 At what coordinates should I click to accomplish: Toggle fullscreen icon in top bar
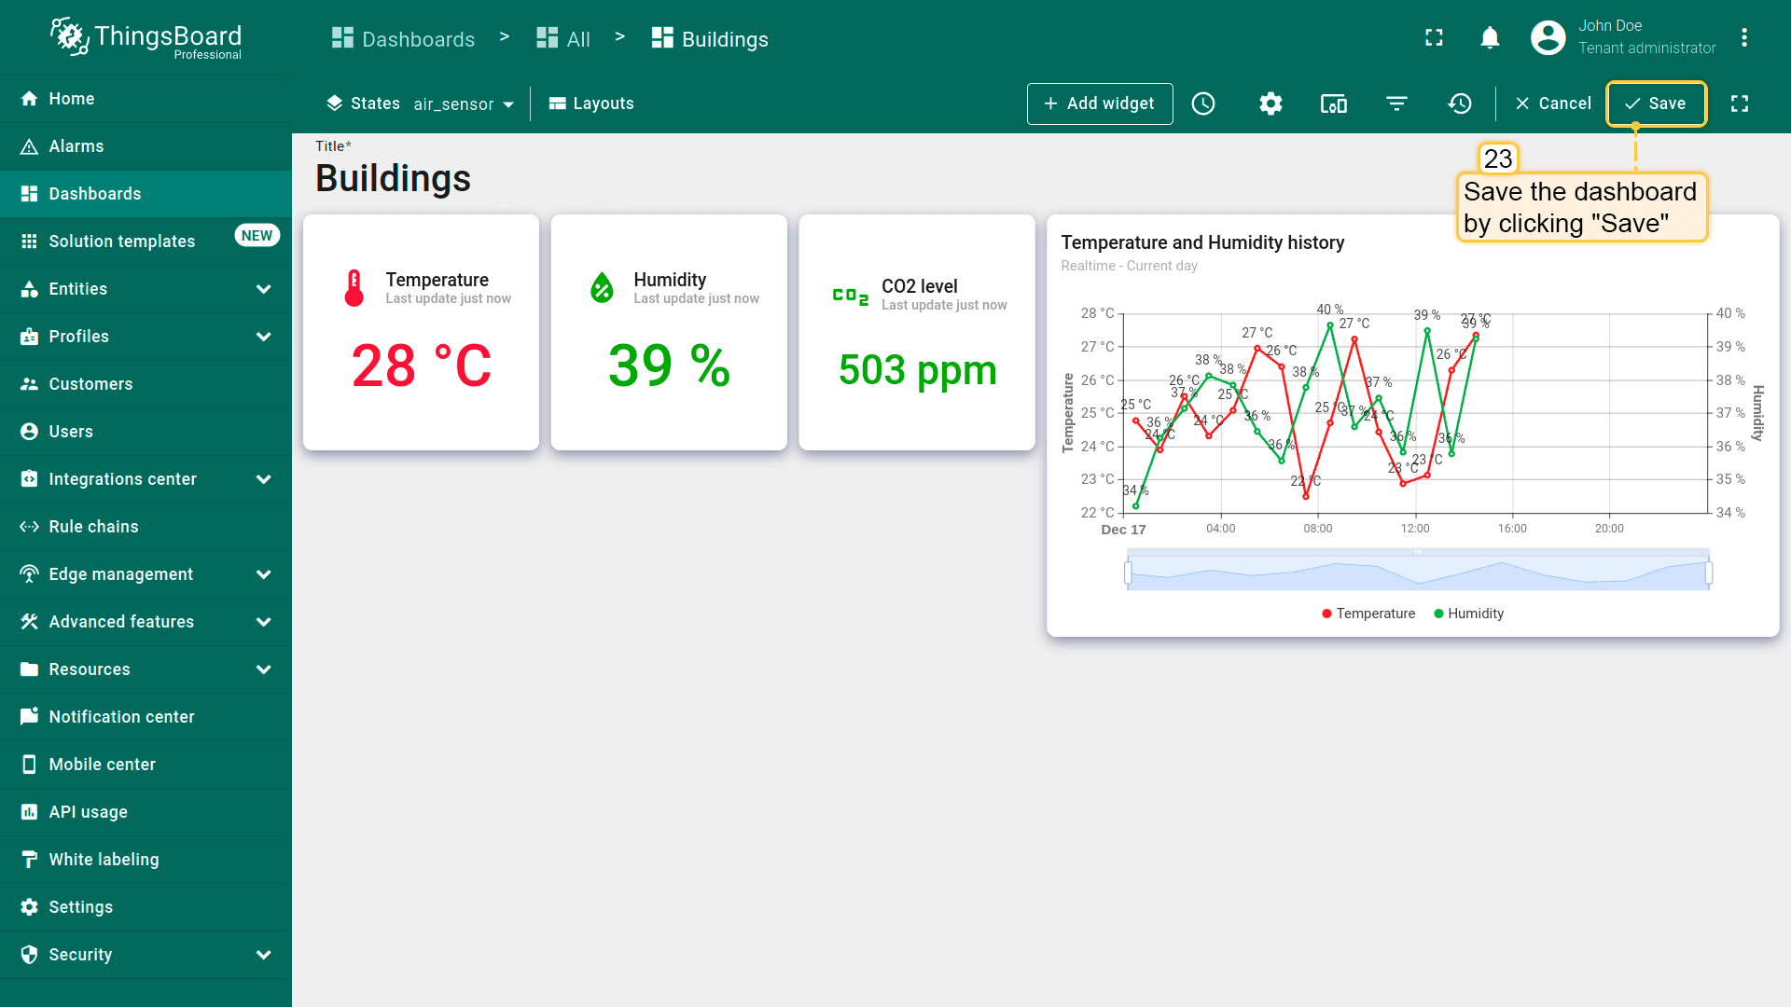(x=1434, y=37)
